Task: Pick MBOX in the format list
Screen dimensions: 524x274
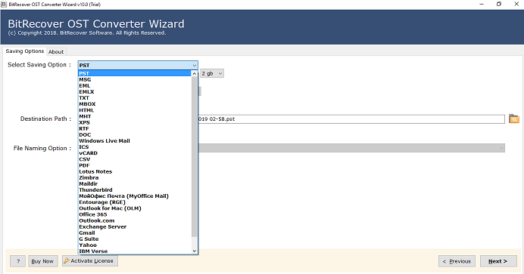Action: (x=134, y=104)
